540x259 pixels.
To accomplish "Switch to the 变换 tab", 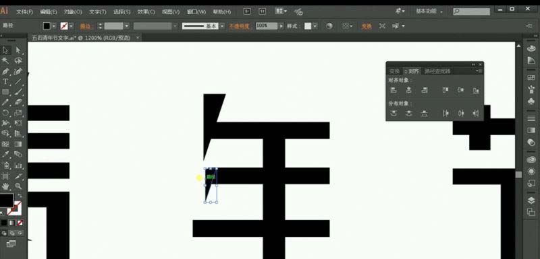I will coord(394,71).
